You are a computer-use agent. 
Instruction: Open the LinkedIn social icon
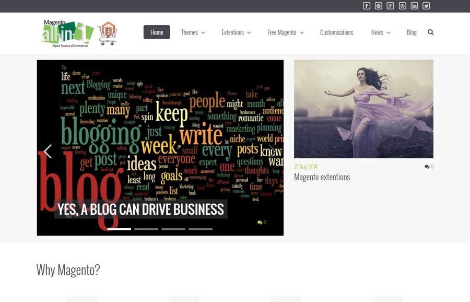414,6
